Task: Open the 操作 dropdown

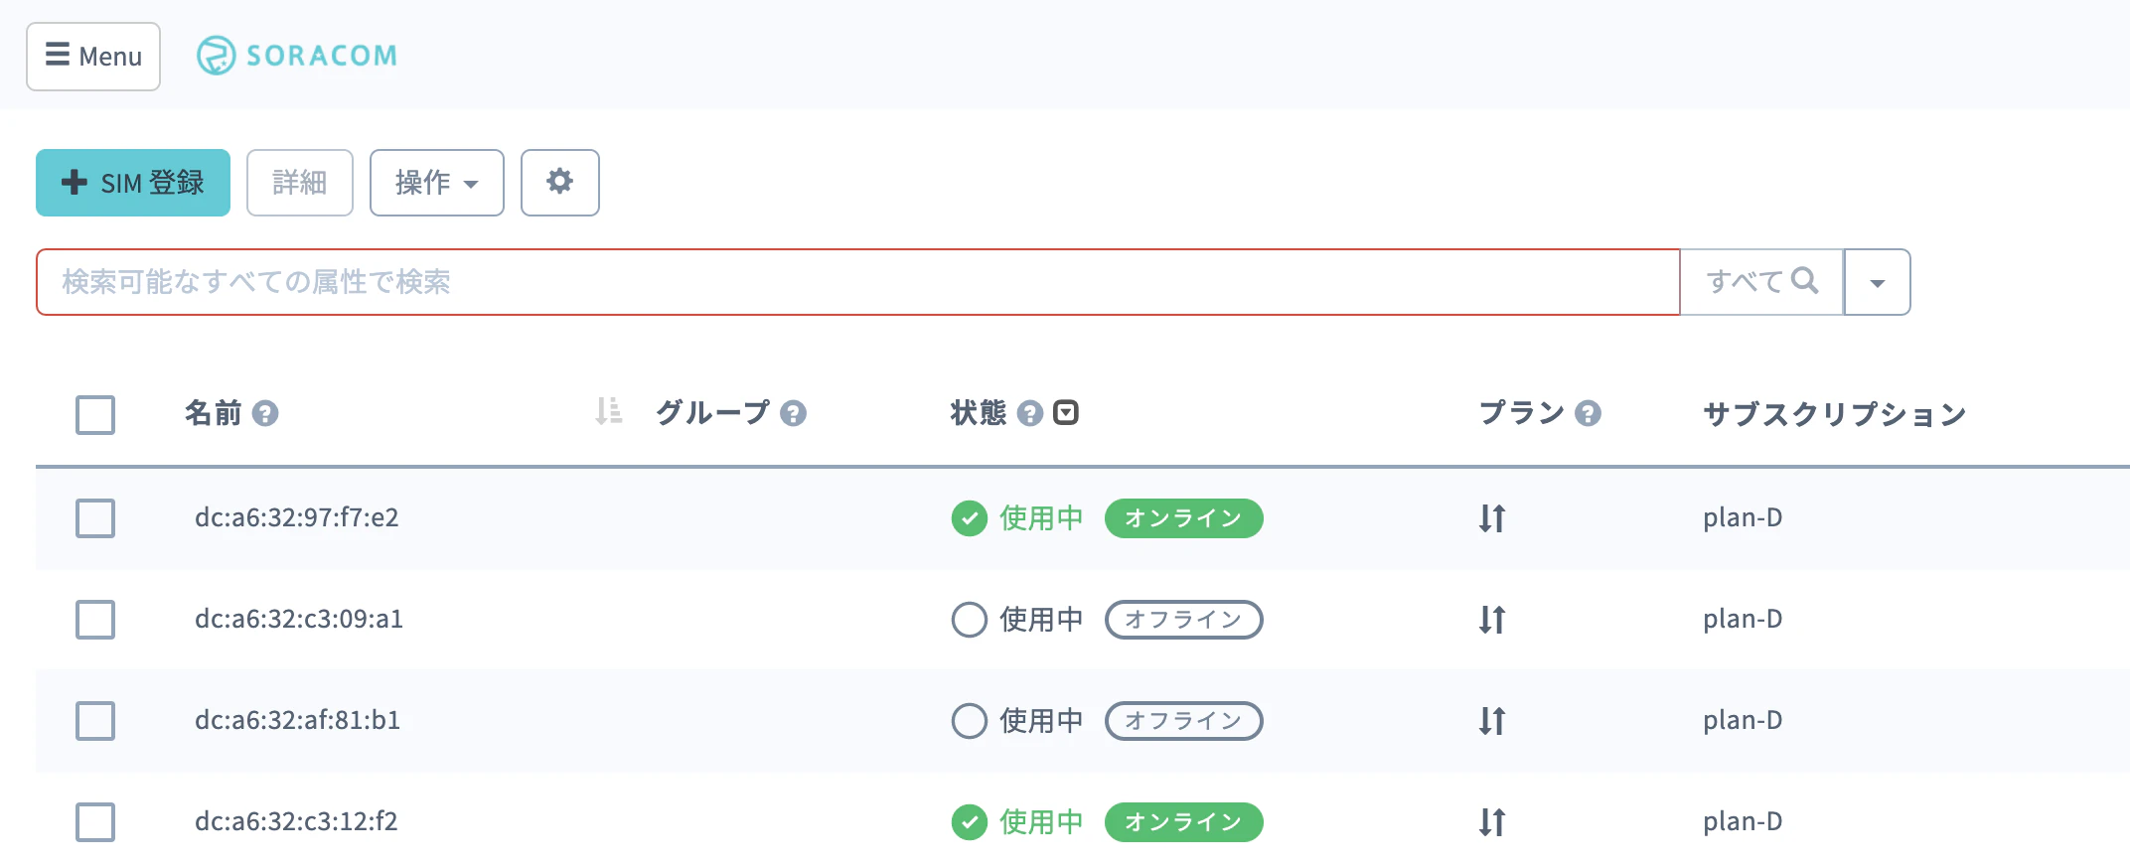Action: 436,182
